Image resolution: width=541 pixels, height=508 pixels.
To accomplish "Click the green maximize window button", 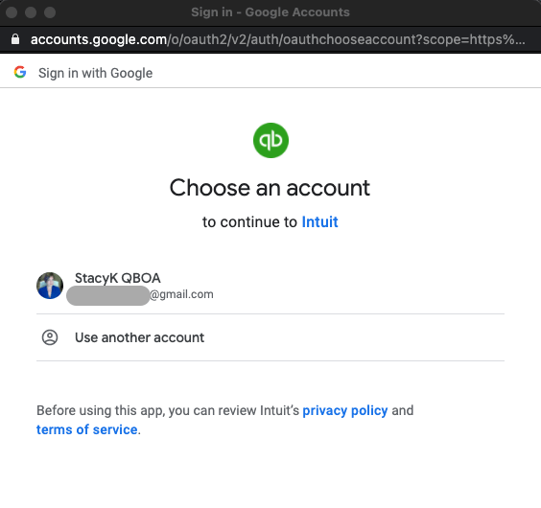I will click(50, 12).
